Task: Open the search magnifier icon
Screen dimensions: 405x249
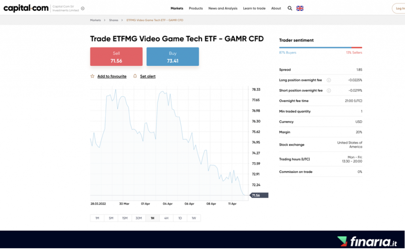Action: (x=290, y=8)
